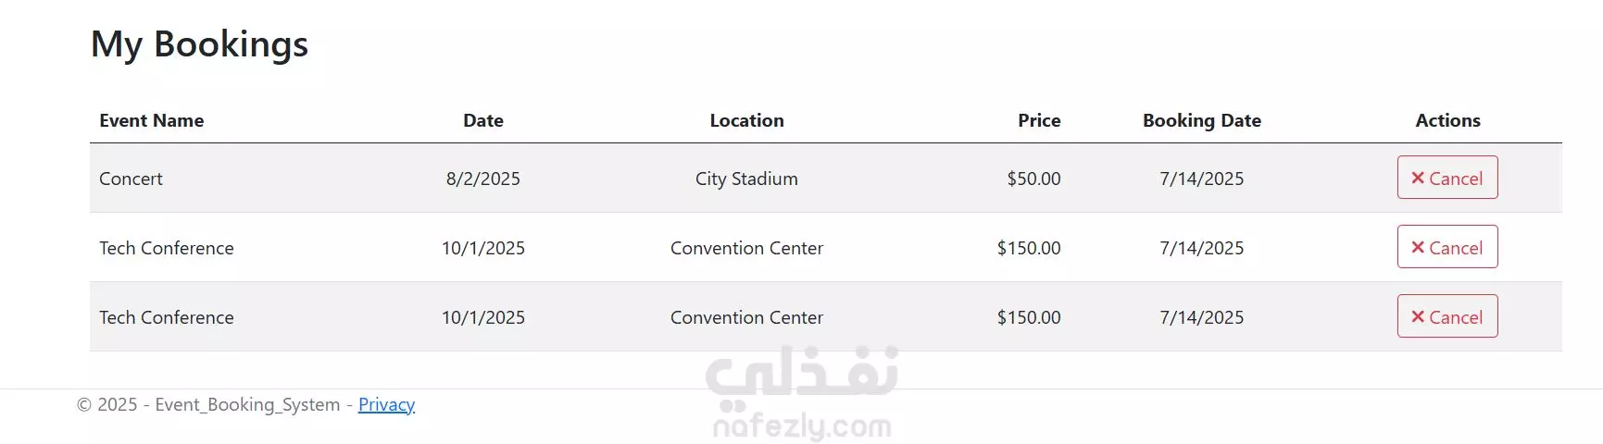The height and width of the screenshot is (444, 1603).
Task: Select the City Stadium location cell
Action: 746,179
